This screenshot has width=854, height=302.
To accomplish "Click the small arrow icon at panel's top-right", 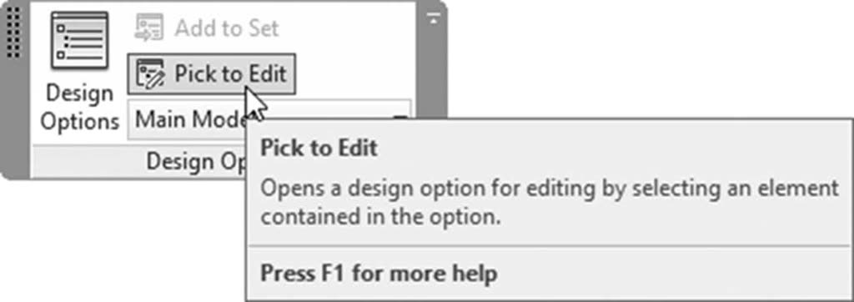I will (x=433, y=18).
